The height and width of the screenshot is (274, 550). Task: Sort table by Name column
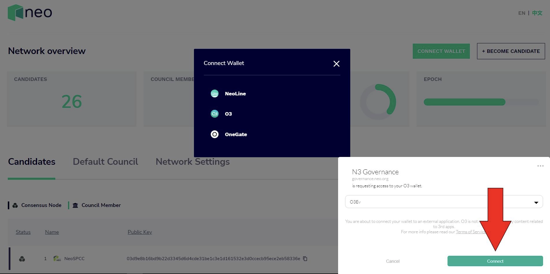coord(52,232)
